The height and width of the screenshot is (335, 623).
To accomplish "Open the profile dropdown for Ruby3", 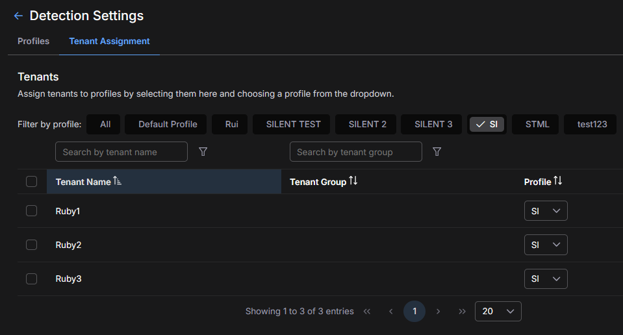I will coord(546,279).
